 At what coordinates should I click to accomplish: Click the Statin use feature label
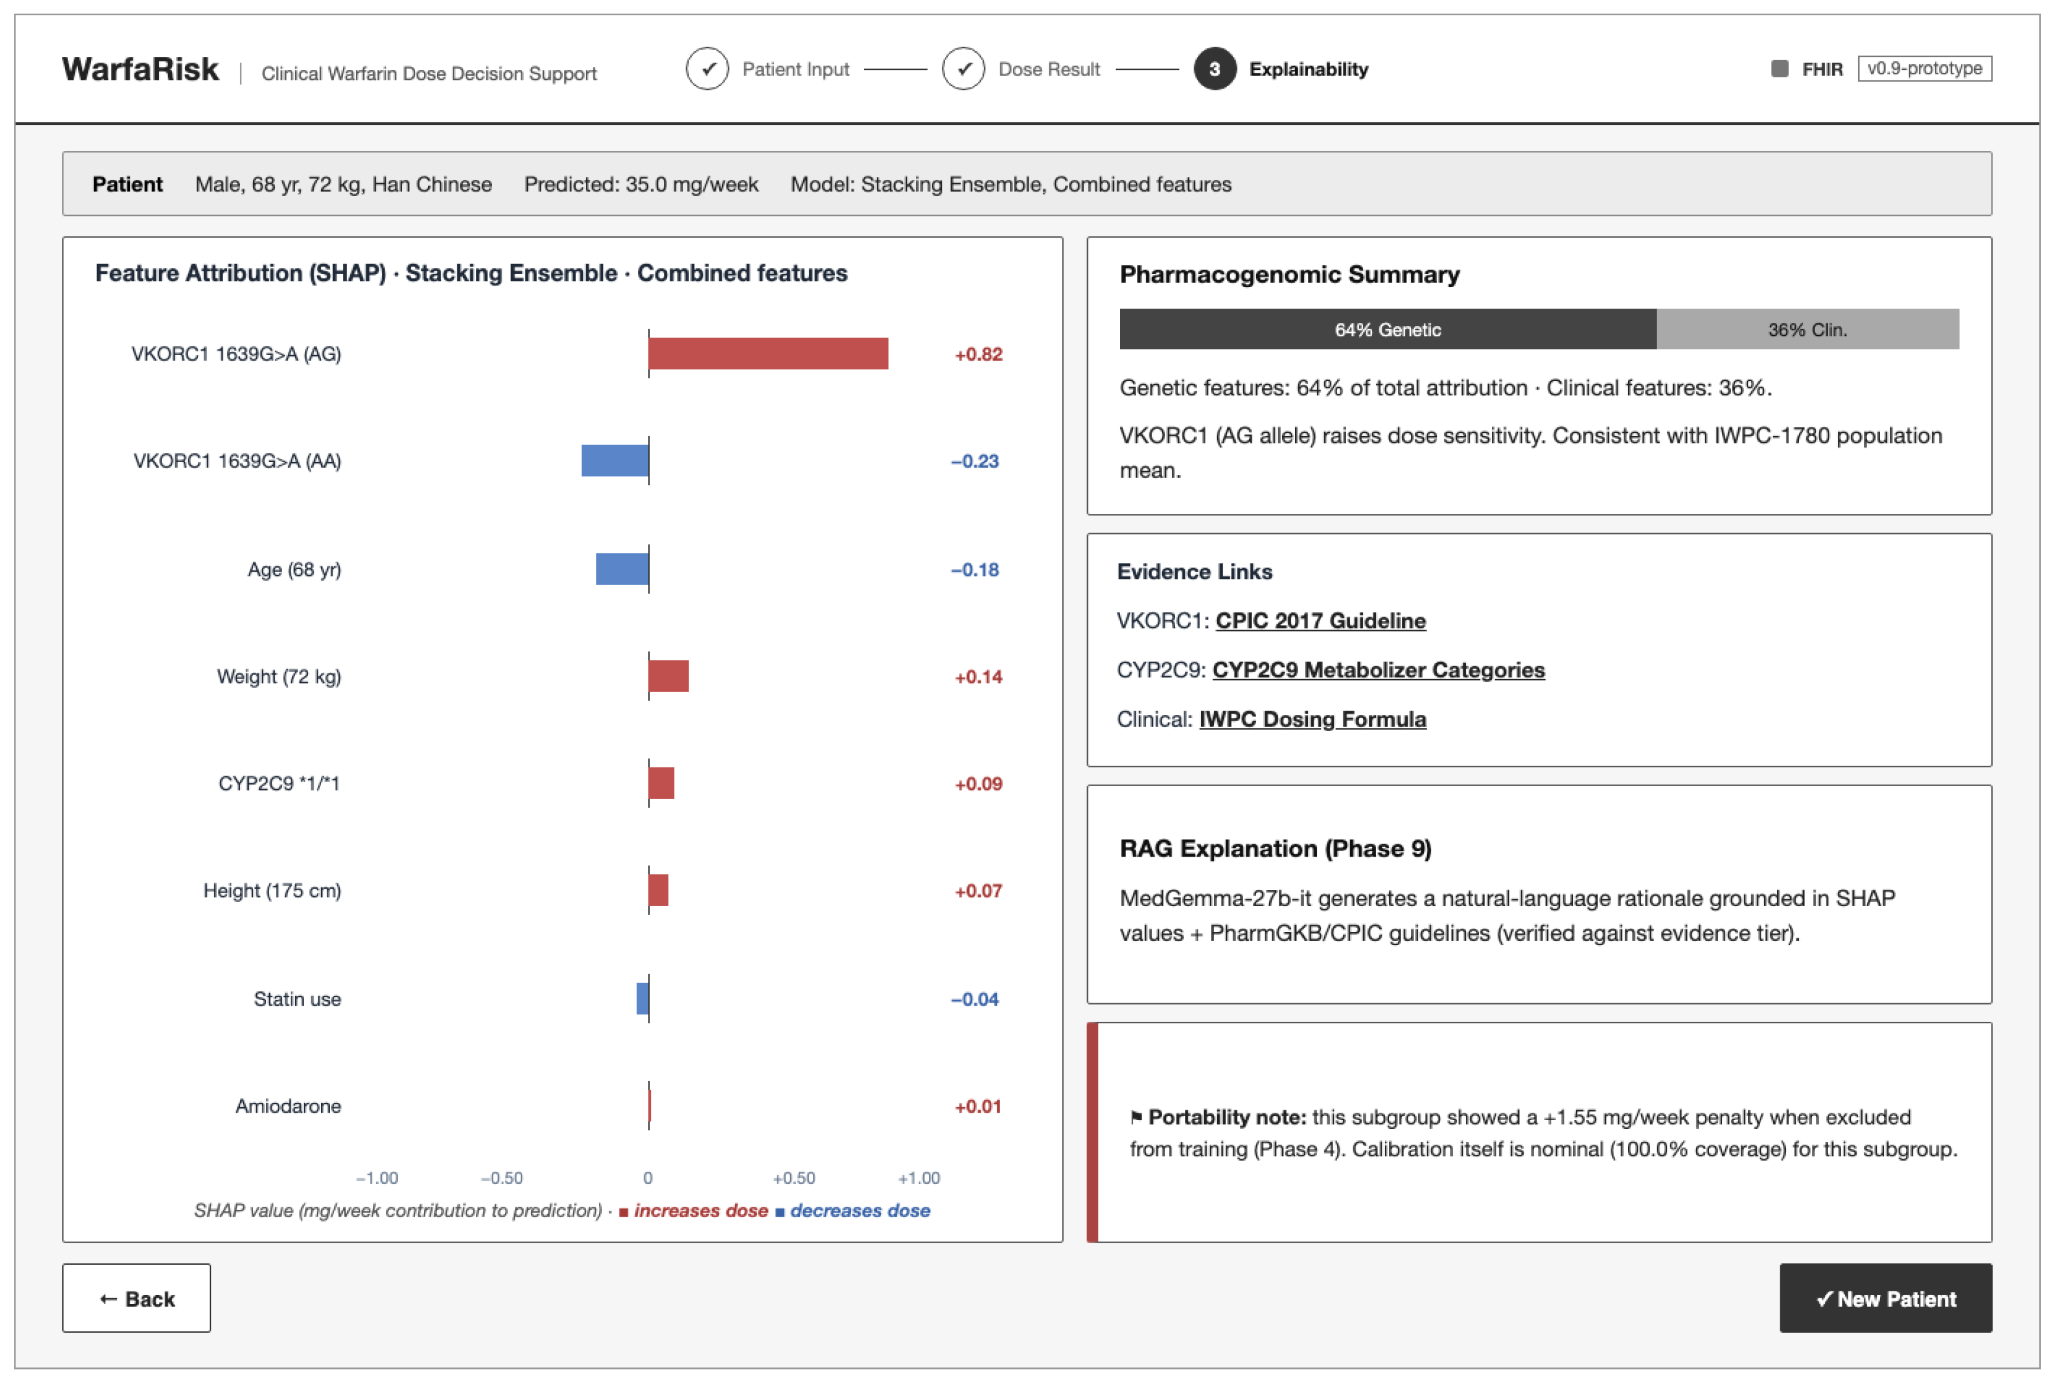click(298, 1000)
